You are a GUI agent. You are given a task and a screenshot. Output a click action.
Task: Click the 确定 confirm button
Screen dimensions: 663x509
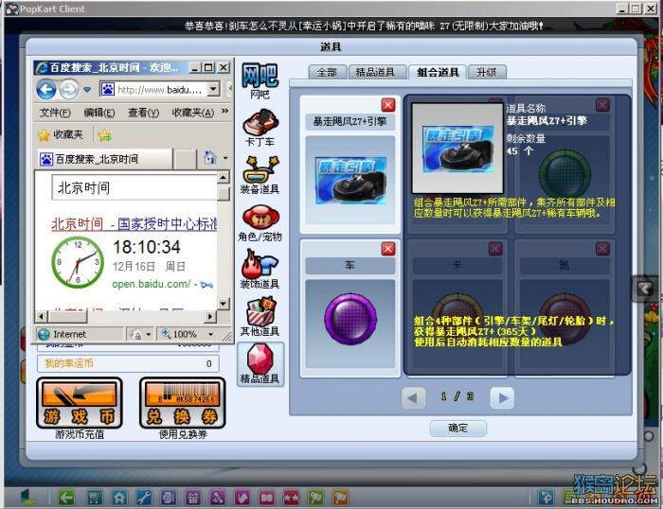[x=457, y=429]
